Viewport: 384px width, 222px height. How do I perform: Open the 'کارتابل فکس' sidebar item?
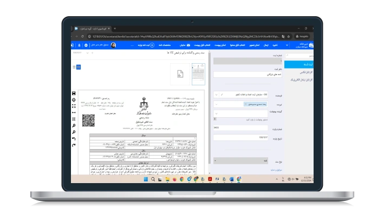tap(306, 72)
